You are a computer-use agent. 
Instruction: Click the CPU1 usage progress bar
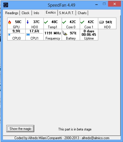[x=35, y=35]
